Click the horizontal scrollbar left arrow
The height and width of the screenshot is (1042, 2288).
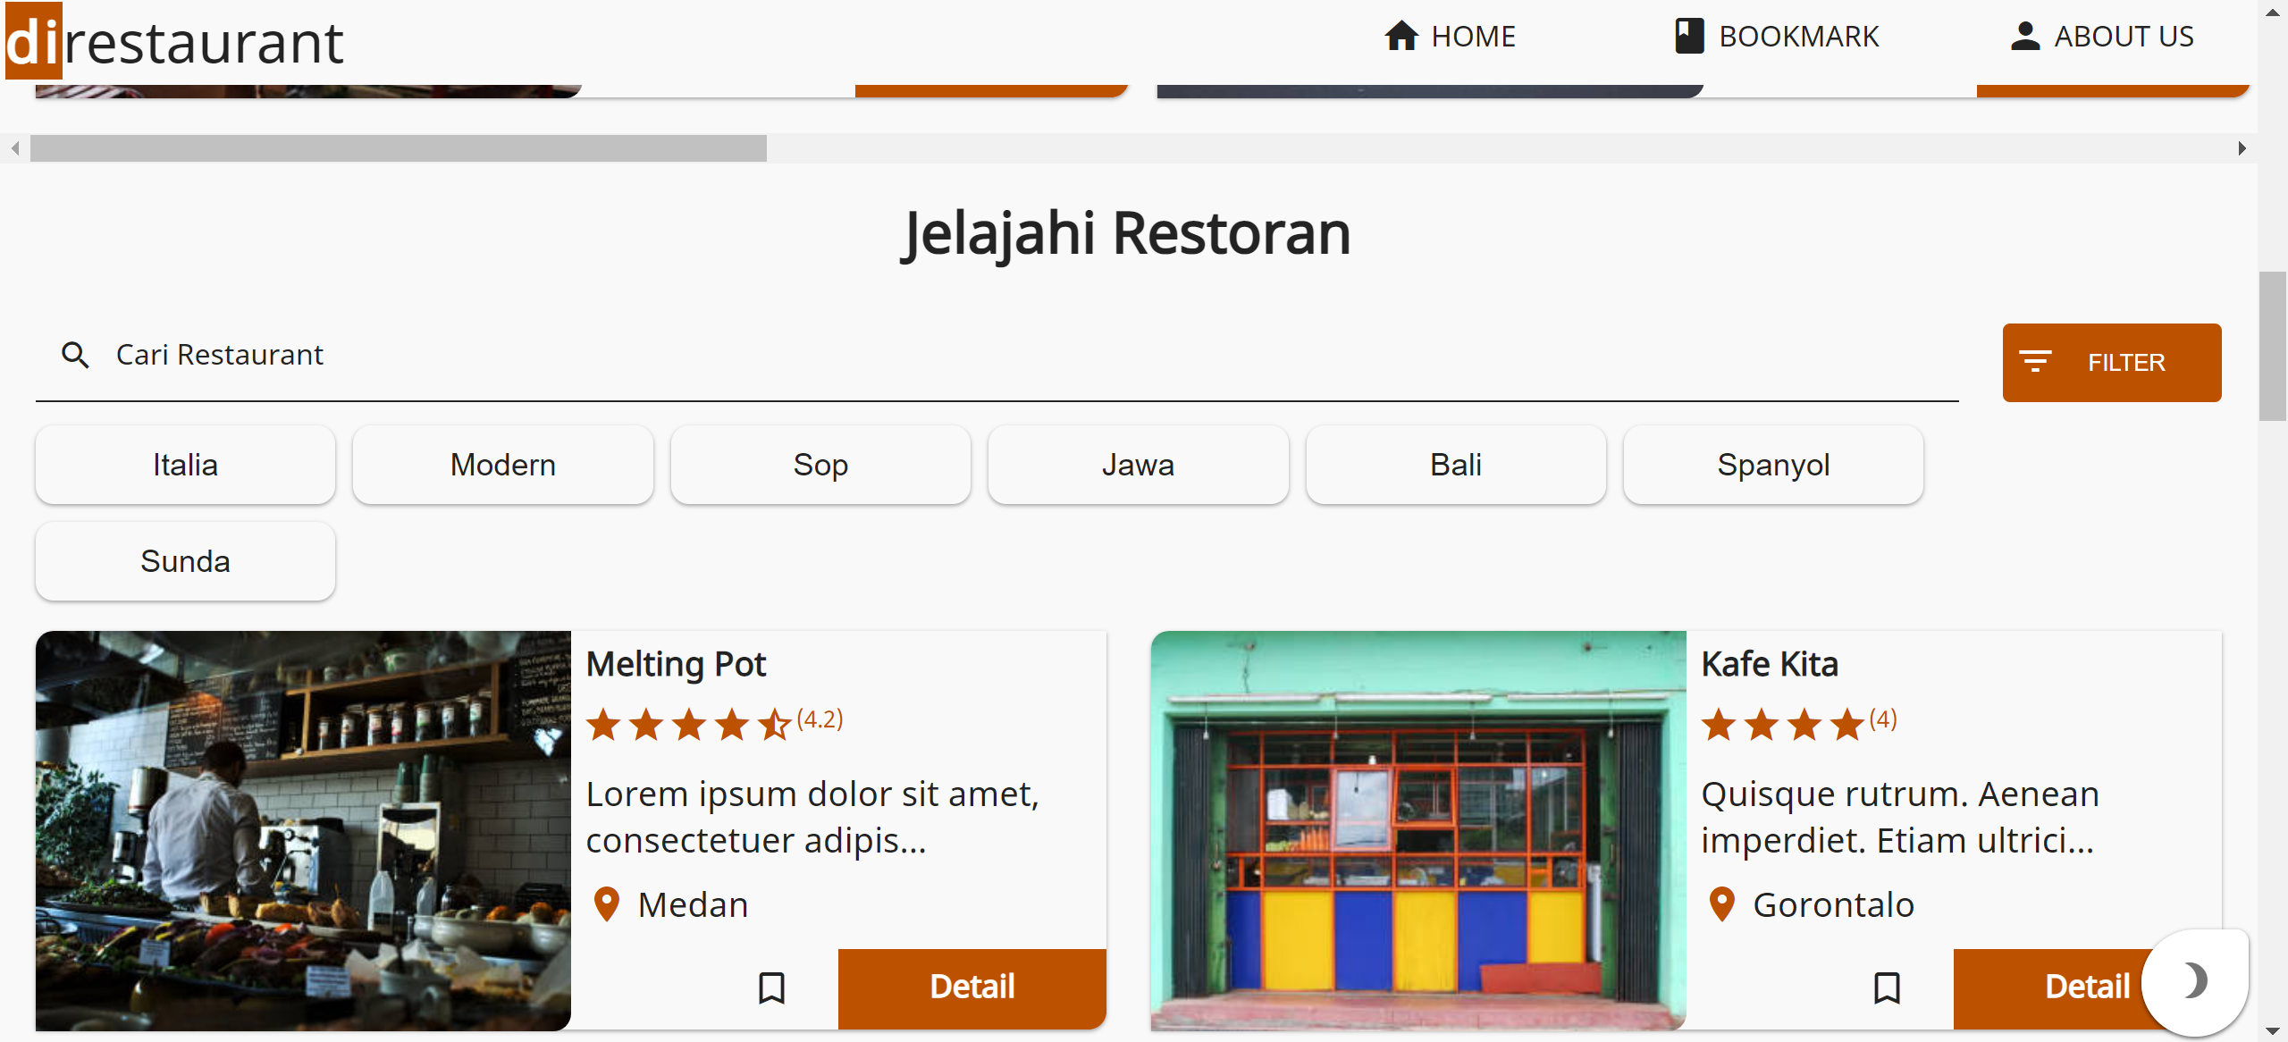(x=15, y=148)
